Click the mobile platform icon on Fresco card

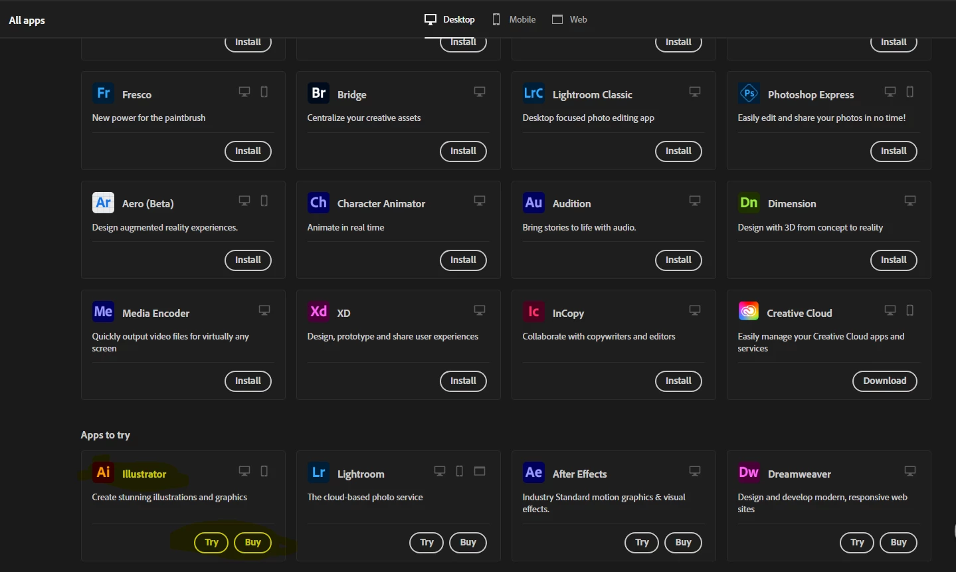264,92
